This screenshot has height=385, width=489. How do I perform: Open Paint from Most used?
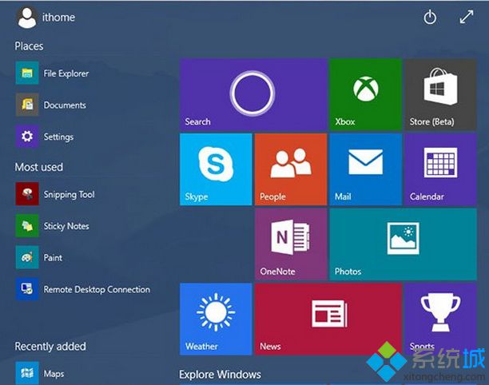(27, 257)
